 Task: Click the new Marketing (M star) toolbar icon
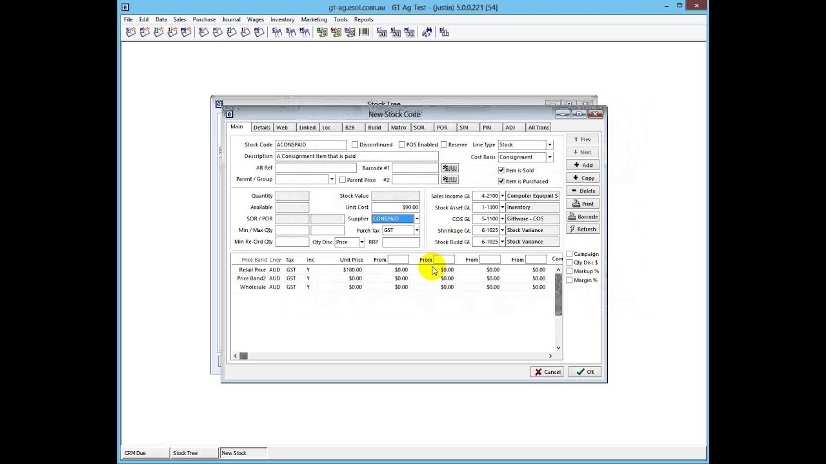(x=186, y=32)
